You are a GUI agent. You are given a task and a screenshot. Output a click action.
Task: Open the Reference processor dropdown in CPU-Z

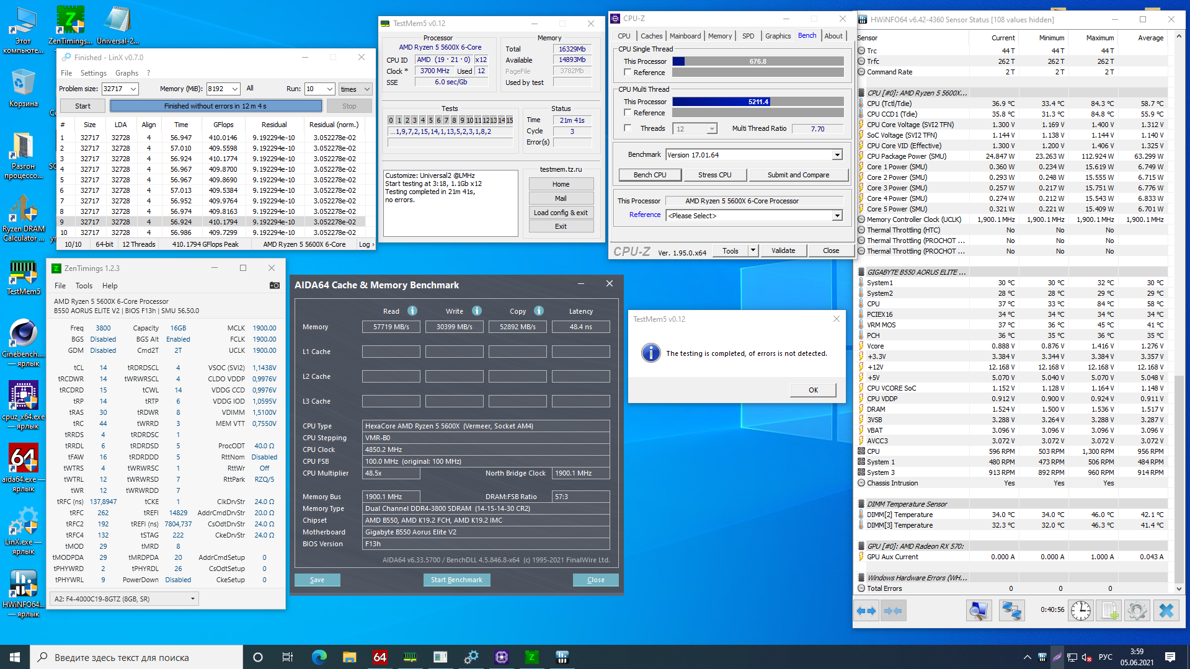point(837,216)
